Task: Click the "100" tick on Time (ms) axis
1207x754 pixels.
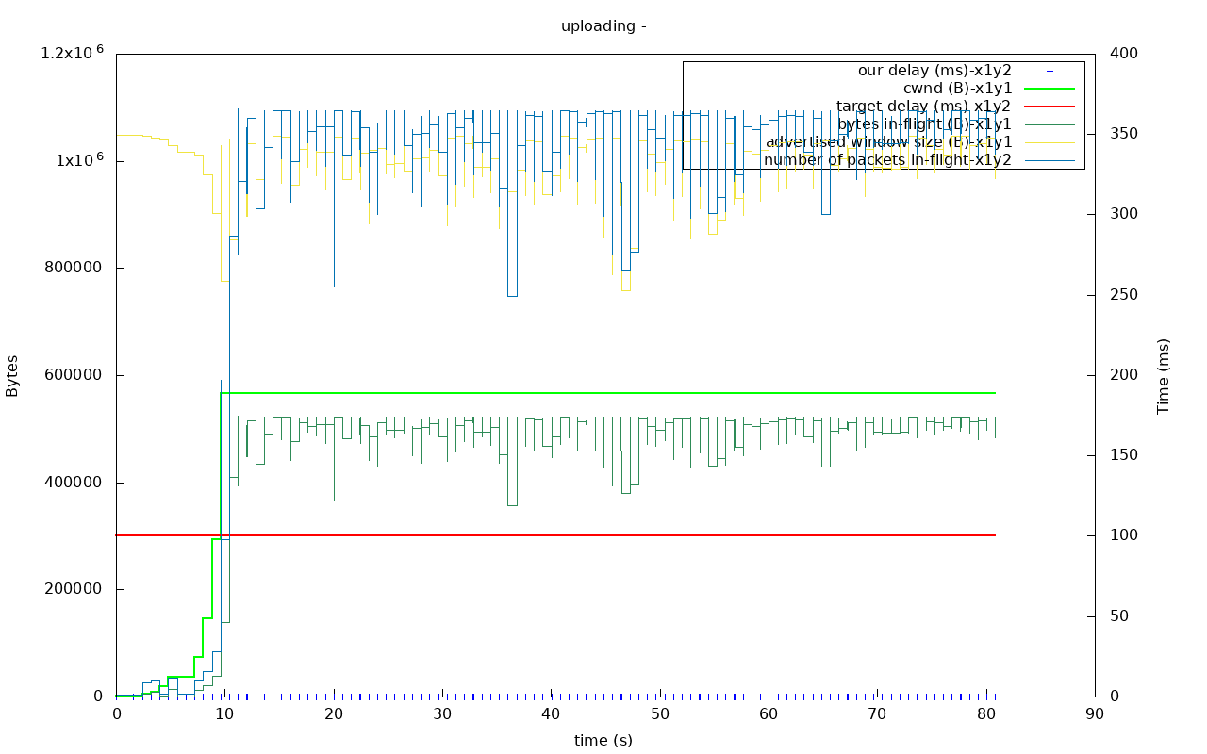Action: (1126, 535)
